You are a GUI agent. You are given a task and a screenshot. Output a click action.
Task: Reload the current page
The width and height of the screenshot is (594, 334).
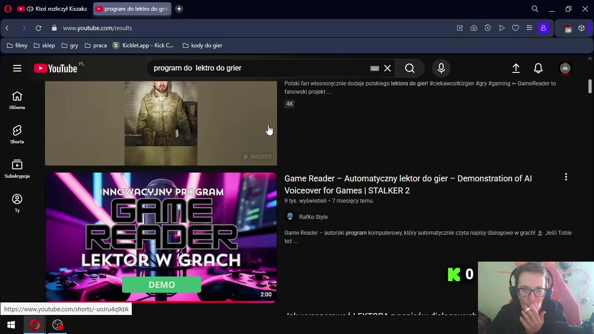[39, 28]
